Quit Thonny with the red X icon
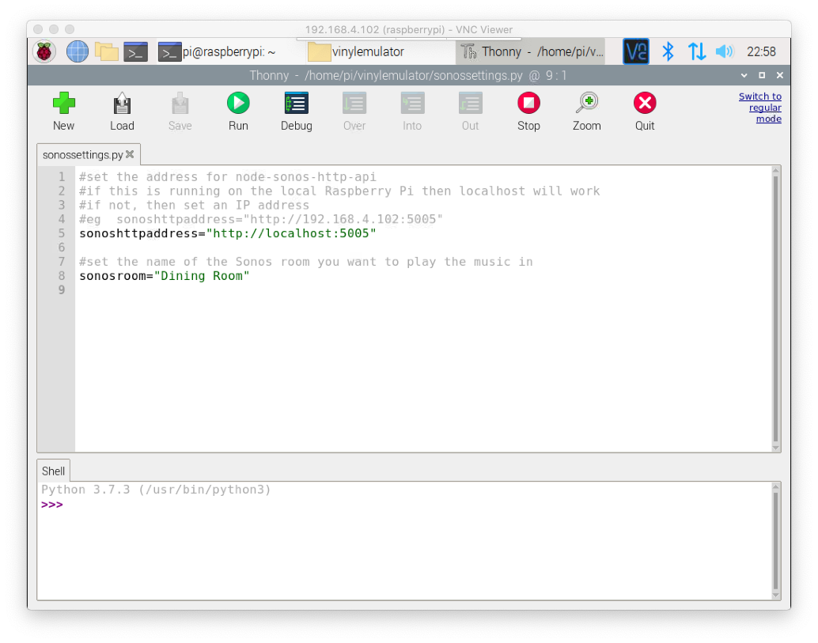This screenshot has height=643, width=818. [x=645, y=104]
